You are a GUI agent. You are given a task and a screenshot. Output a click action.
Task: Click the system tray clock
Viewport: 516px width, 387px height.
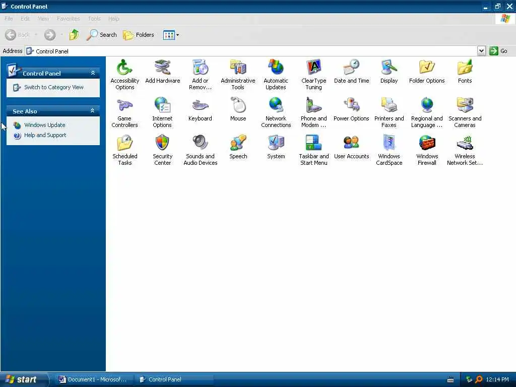coord(497,379)
